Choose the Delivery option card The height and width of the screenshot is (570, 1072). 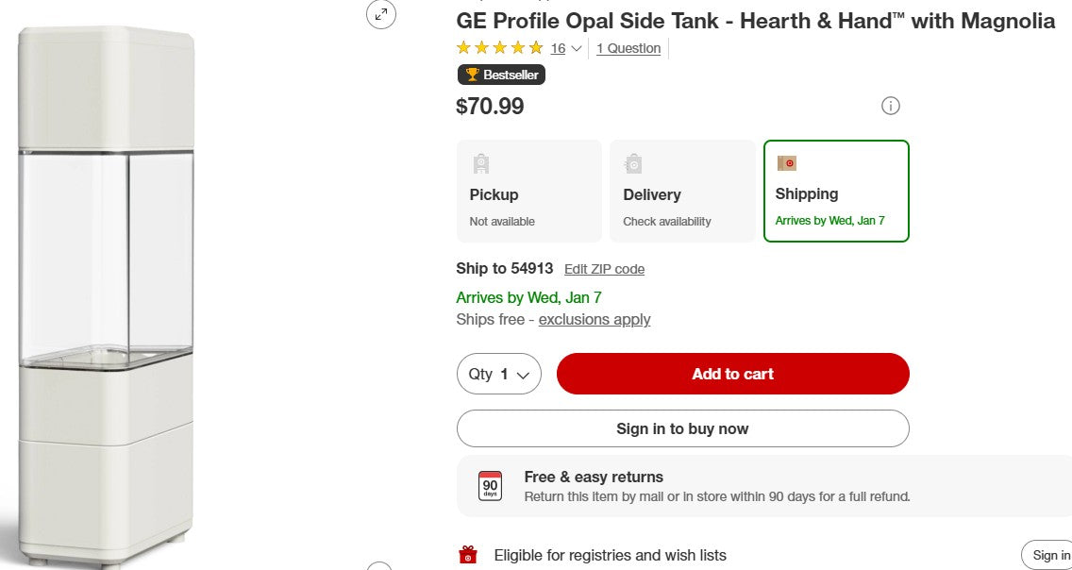point(682,191)
